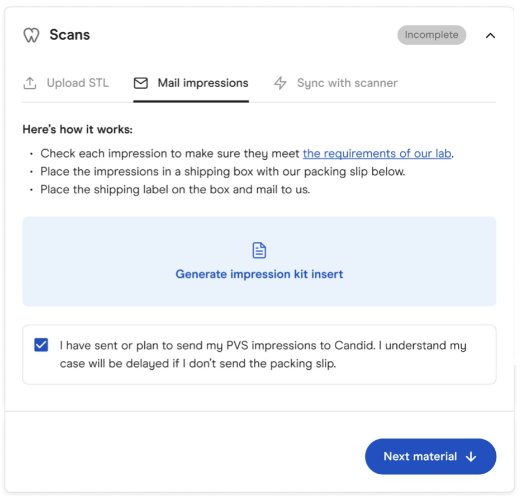
Task: Select the Mail impressions tab label
Action: click(203, 83)
